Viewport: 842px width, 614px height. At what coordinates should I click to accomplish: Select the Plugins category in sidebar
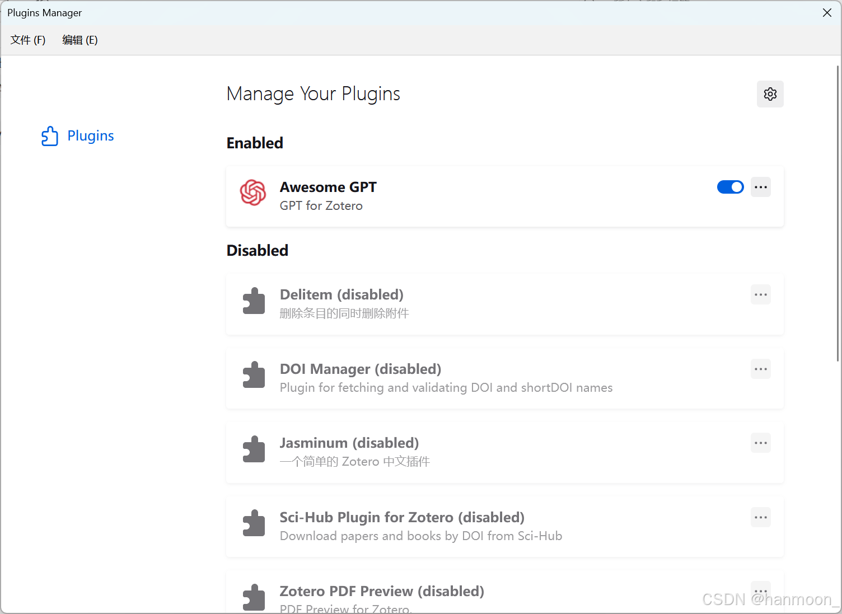78,136
